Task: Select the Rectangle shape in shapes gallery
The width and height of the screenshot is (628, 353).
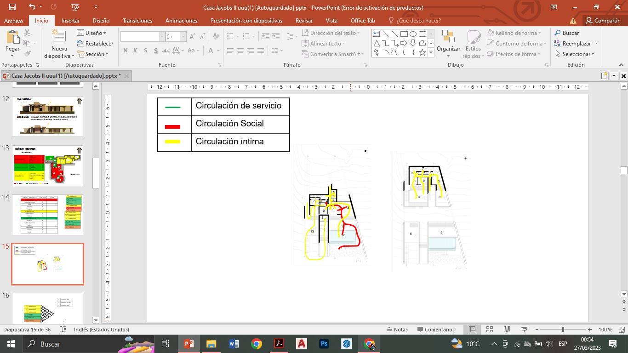Action: click(x=404, y=34)
